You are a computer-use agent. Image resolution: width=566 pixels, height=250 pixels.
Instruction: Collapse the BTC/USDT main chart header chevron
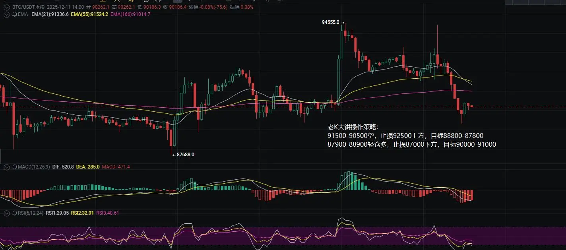(x=6, y=7)
